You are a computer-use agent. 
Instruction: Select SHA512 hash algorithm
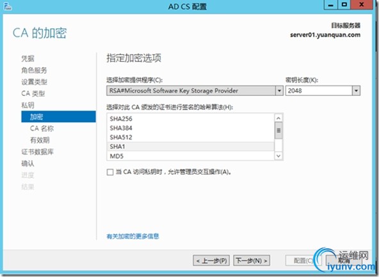click(191, 137)
